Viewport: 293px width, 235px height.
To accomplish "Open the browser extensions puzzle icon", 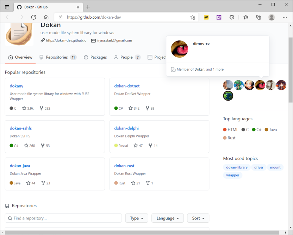I will [232, 17].
